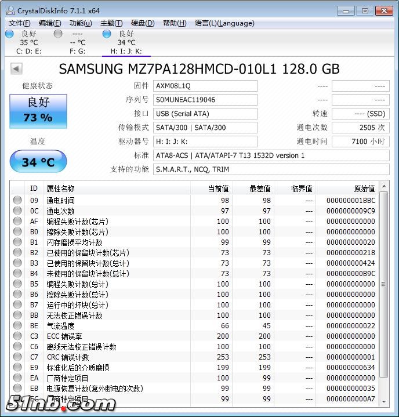Click status circle for CRC 错误计数 row
The width and height of the screenshot is (399, 417).
coord(18,357)
